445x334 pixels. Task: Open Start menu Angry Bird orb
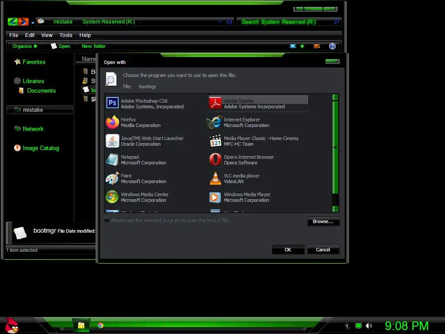(x=12, y=325)
